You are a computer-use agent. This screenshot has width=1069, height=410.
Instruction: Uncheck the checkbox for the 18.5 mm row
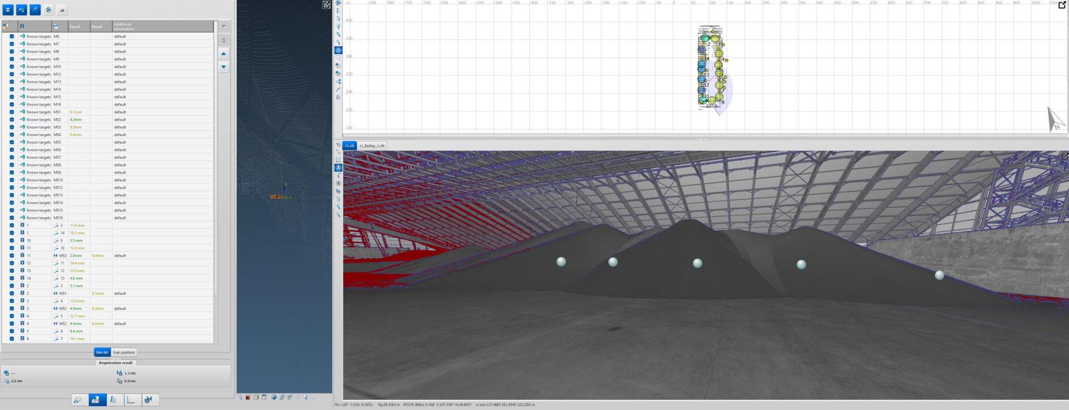[x=11, y=233]
